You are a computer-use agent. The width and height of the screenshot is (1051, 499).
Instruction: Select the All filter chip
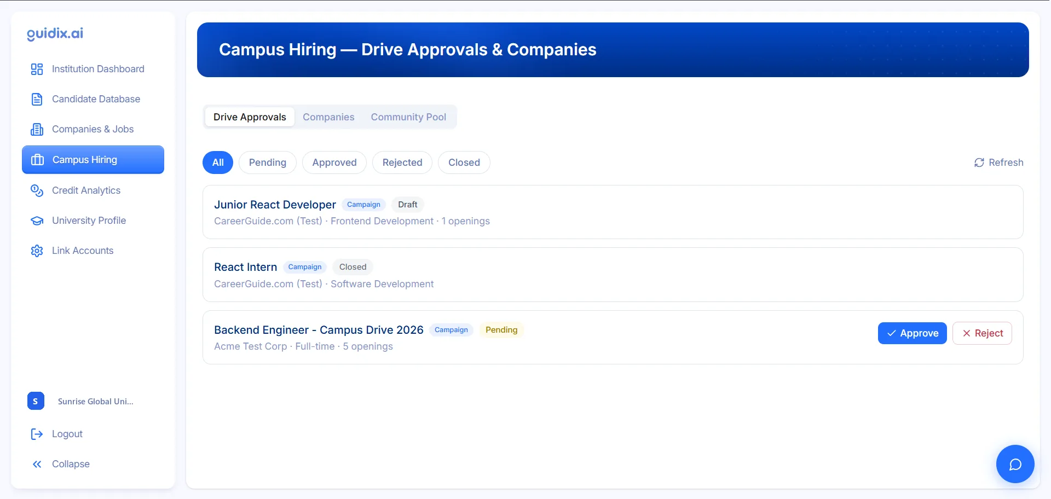coord(218,163)
